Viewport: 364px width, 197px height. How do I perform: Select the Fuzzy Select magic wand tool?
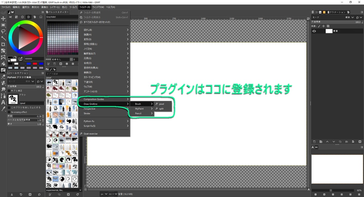(x=3, y=38)
